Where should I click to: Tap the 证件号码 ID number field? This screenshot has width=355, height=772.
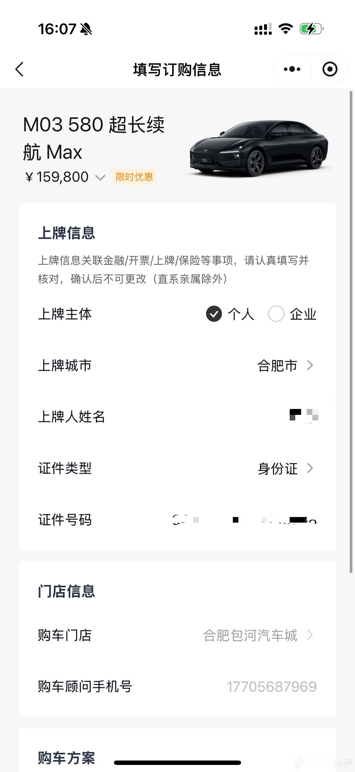pyautogui.click(x=177, y=520)
